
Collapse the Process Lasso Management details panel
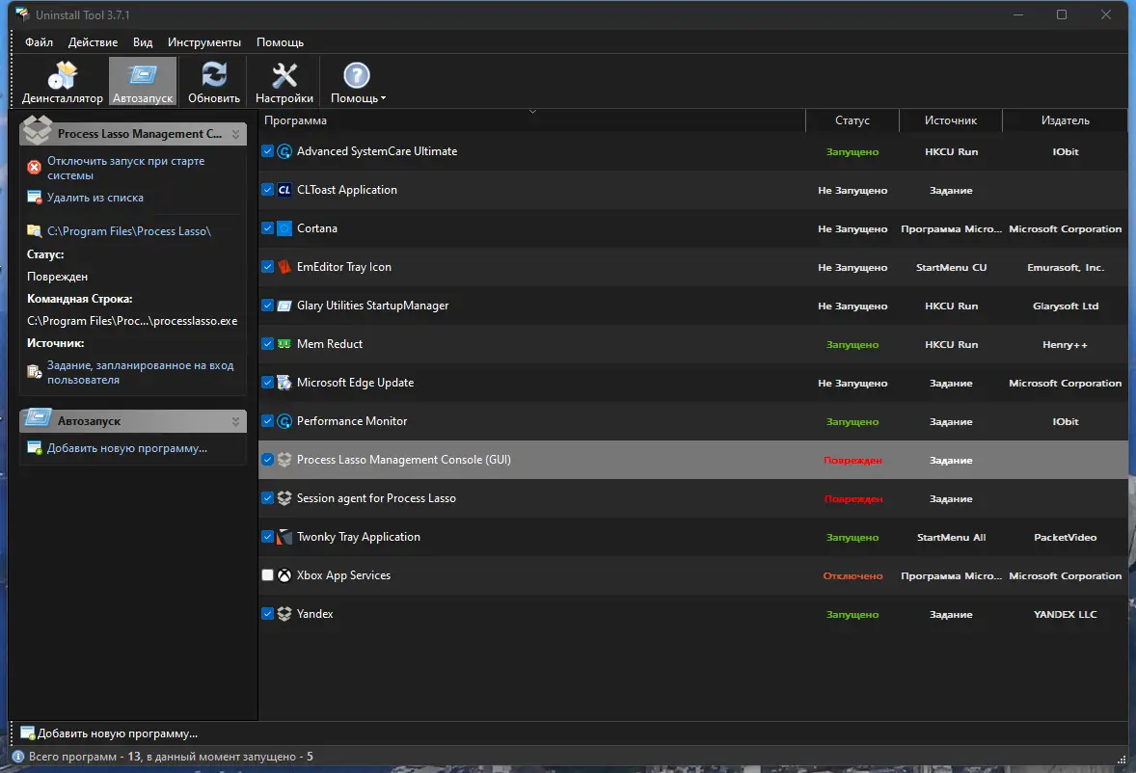click(x=235, y=135)
